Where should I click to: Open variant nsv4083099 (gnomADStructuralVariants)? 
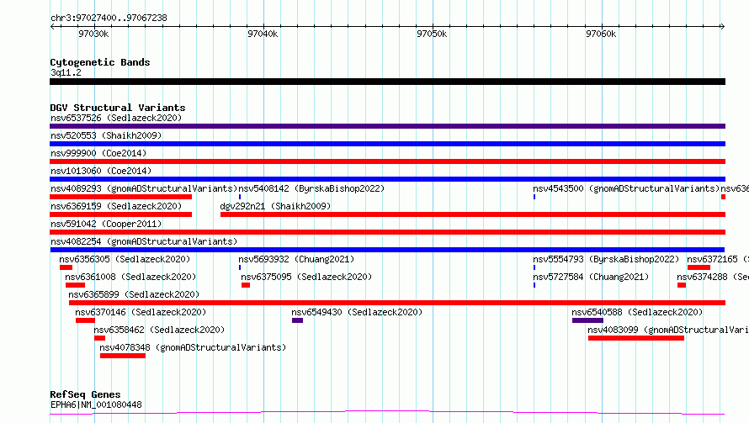point(668,330)
